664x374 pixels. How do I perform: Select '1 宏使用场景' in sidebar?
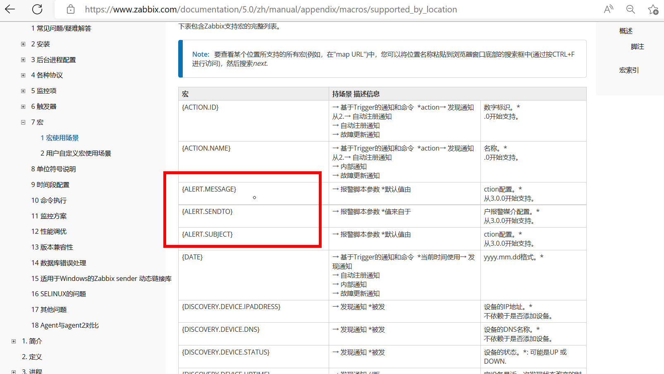click(x=60, y=138)
